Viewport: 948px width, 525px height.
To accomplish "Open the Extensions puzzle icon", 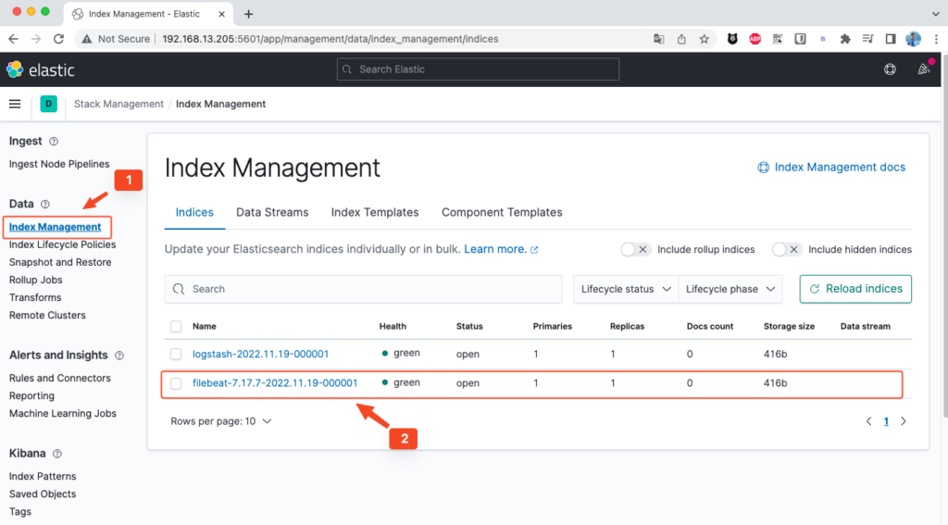I will click(845, 39).
